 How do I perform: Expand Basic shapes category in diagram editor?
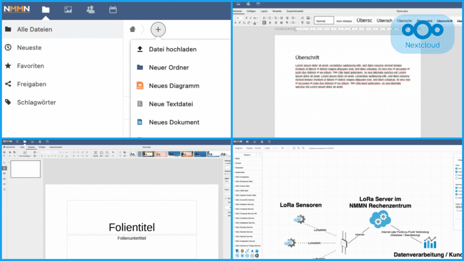click(x=248, y=159)
